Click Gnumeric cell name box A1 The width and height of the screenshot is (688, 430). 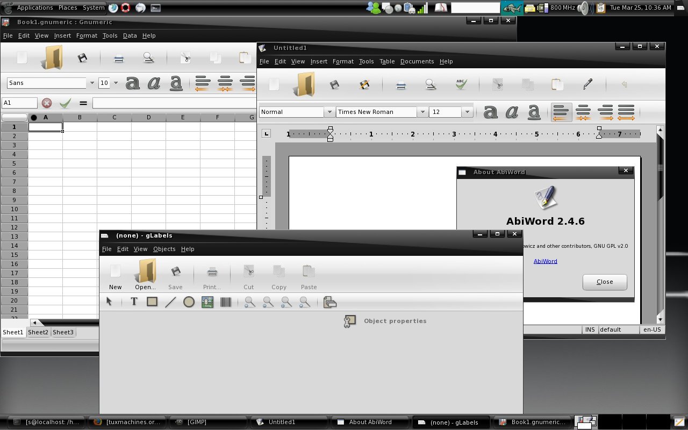tap(20, 103)
